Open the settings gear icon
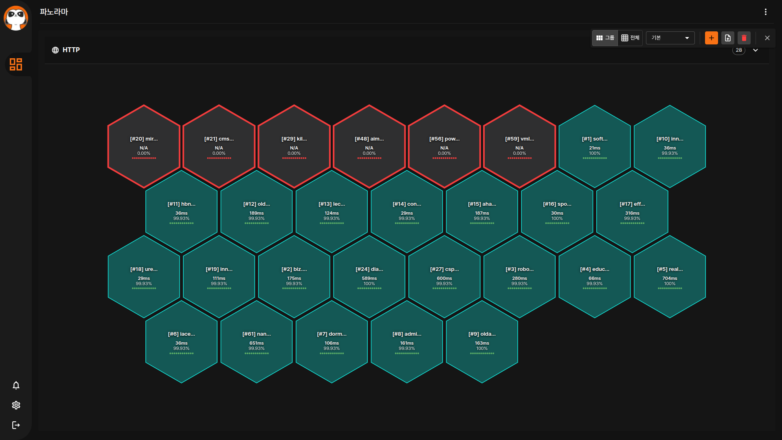Image resolution: width=782 pixels, height=440 pixels. tap(16, 405)
